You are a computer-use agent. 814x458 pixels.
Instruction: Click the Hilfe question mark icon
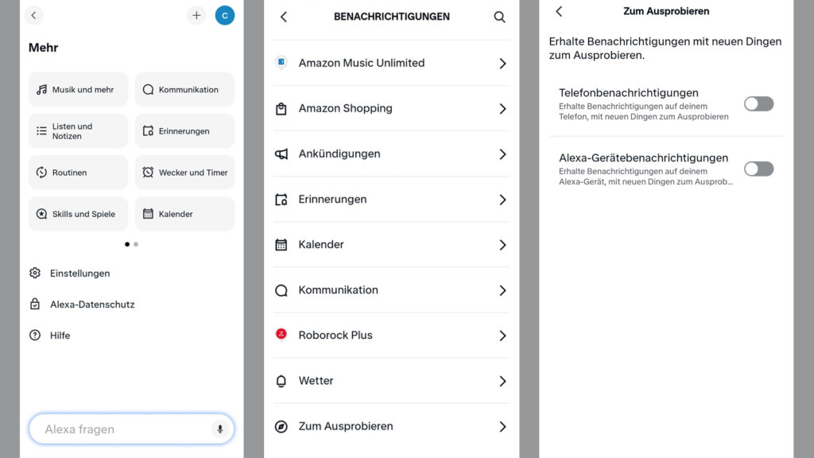tap(35, 335)
